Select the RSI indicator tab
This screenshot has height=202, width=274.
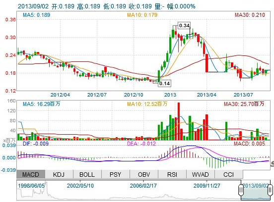point(172,174)
